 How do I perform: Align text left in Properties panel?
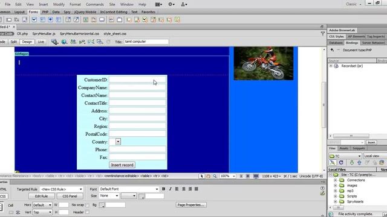pos(177,189)
